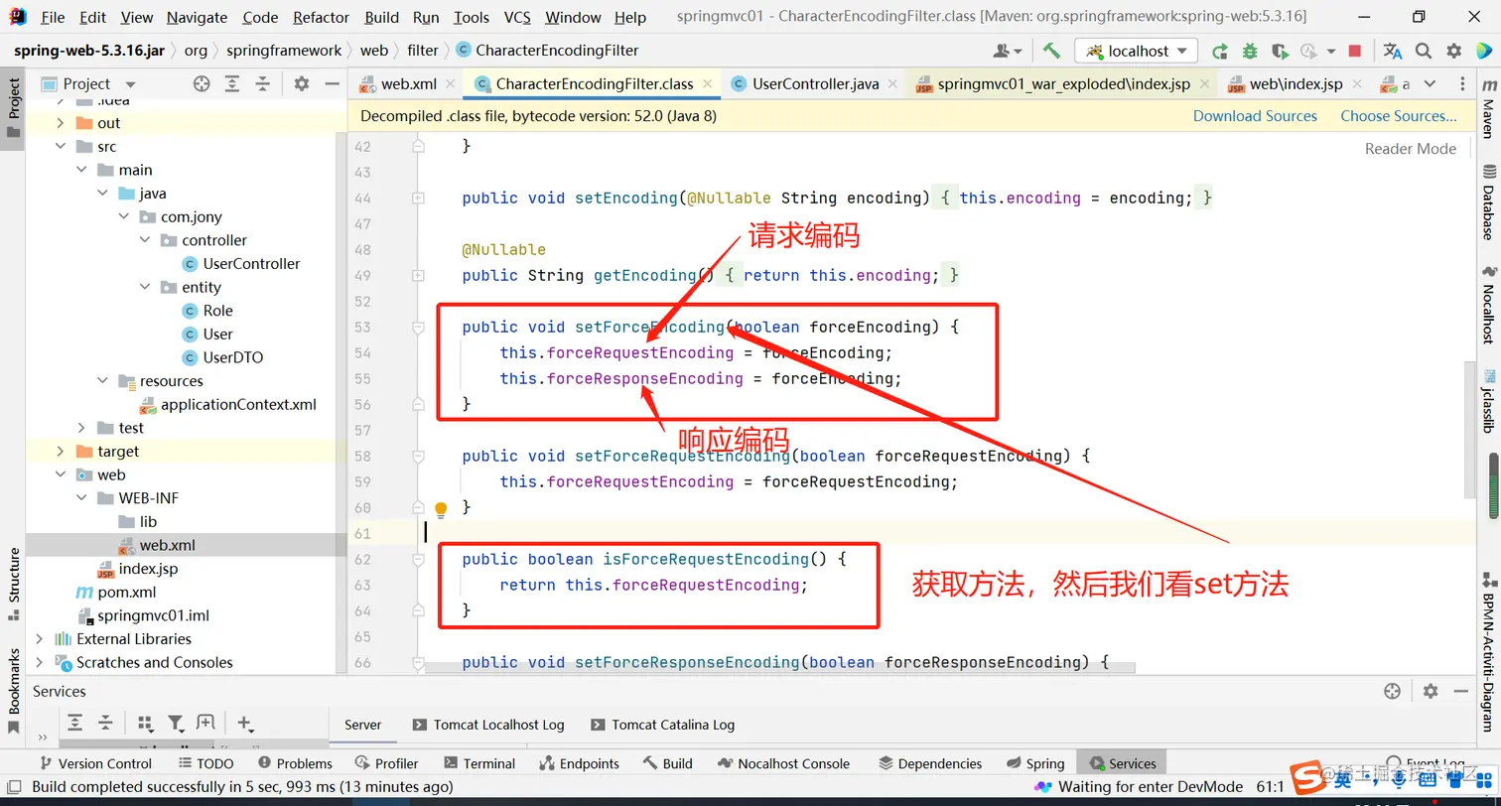Image resolution: width=1501 pixels, height=806 pixels.
Task: Open Search Everywhere magnifier icon
Action: coord(1424,51)
